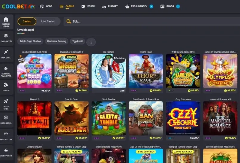The width and height of the screenshot is (240, 163).
Task: Click Blood Suckers MegaWays title
Action: [x=109, y=147]
